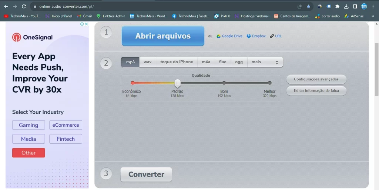Select Gaming industry in the ad

tap(28, 125)
